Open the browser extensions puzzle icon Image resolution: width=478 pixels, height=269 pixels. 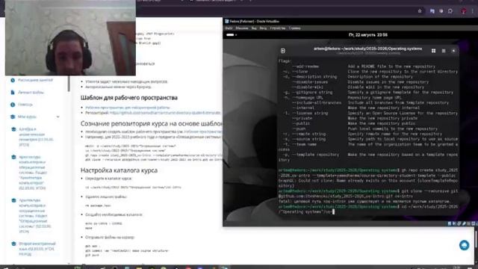pos(450,11)
